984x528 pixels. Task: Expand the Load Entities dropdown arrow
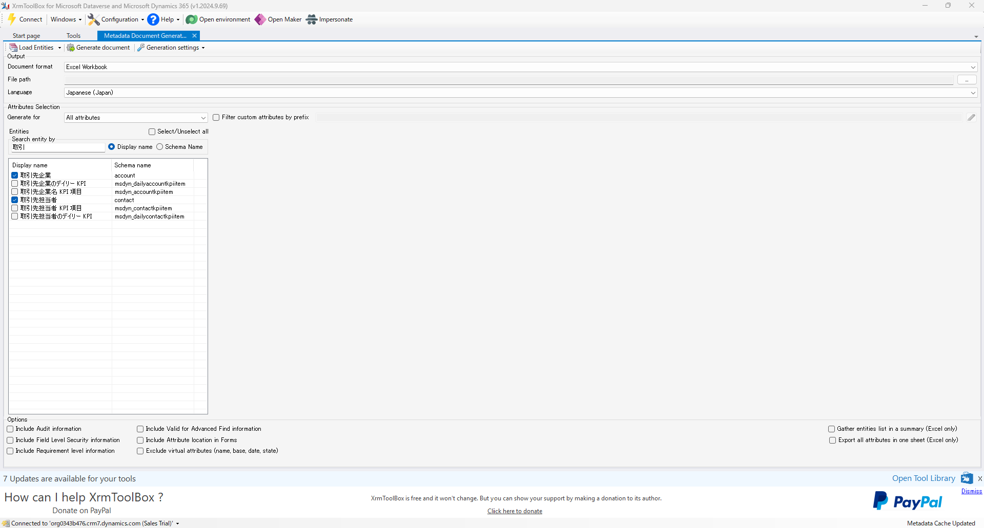tap(59, 48)
